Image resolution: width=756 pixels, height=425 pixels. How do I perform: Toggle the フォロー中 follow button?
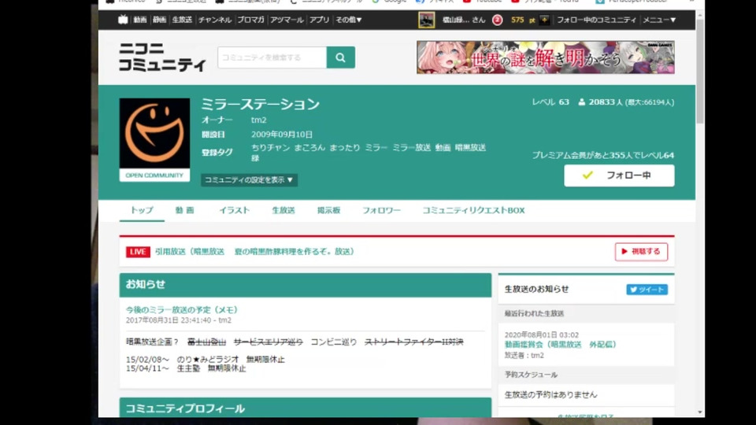click(x=619, y=176)
